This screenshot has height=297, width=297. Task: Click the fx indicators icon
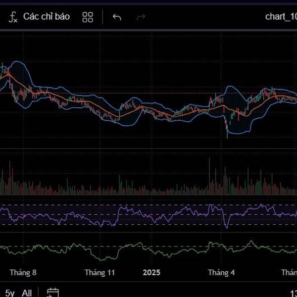pyautogui.click(x=13, y=17)
